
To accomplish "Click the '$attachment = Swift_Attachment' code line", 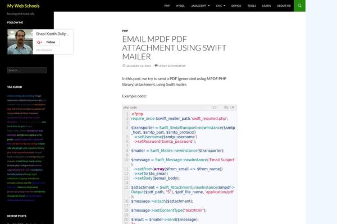I will pos(183,192).
